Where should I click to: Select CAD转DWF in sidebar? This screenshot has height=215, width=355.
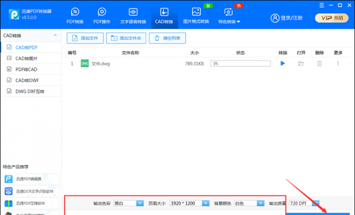31,80
